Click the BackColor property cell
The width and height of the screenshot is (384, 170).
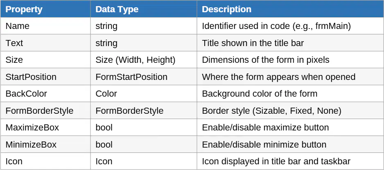coord(45,94)
